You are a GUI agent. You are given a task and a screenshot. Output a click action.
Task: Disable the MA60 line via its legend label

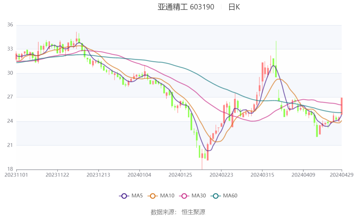(230, 196)
